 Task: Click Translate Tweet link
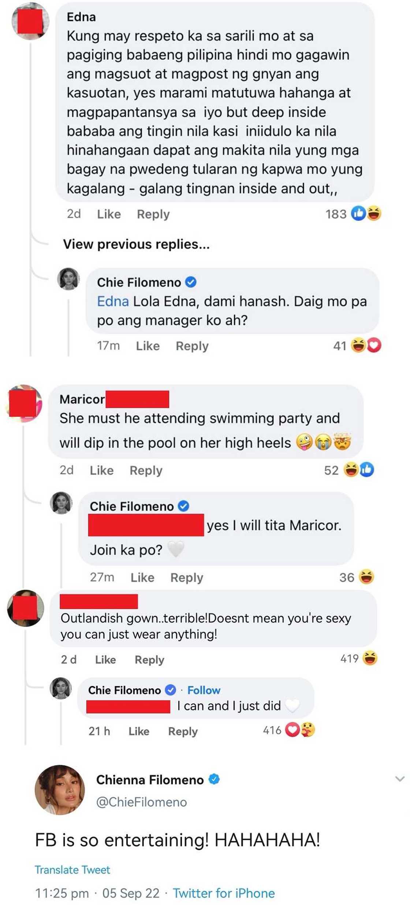[72, 870]
